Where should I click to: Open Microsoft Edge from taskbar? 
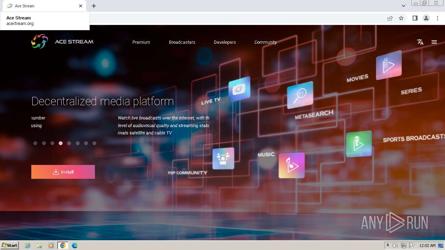pyautogui.click(x=75, y=245)
